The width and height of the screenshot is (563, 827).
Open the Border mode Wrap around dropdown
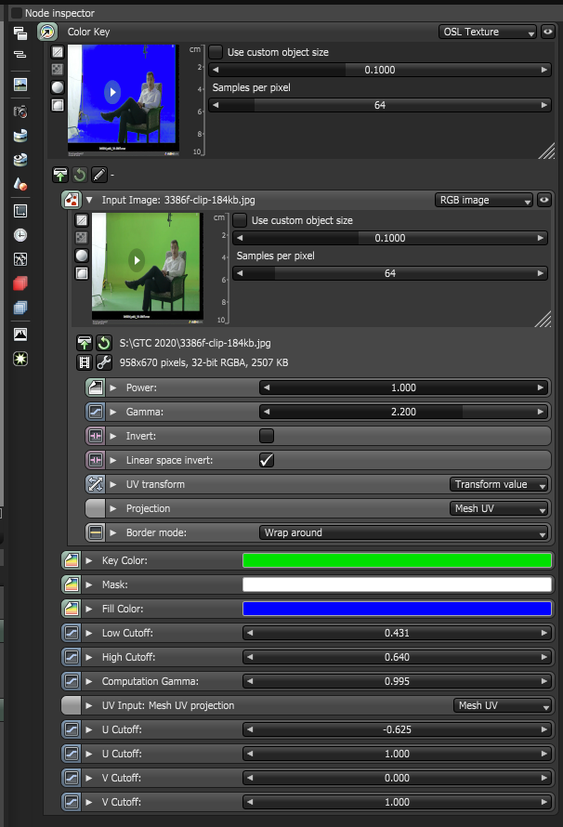pos(404,532)
